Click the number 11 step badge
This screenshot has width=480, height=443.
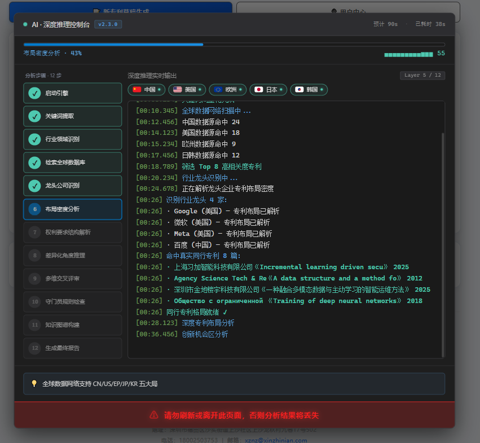coord(34,325)
